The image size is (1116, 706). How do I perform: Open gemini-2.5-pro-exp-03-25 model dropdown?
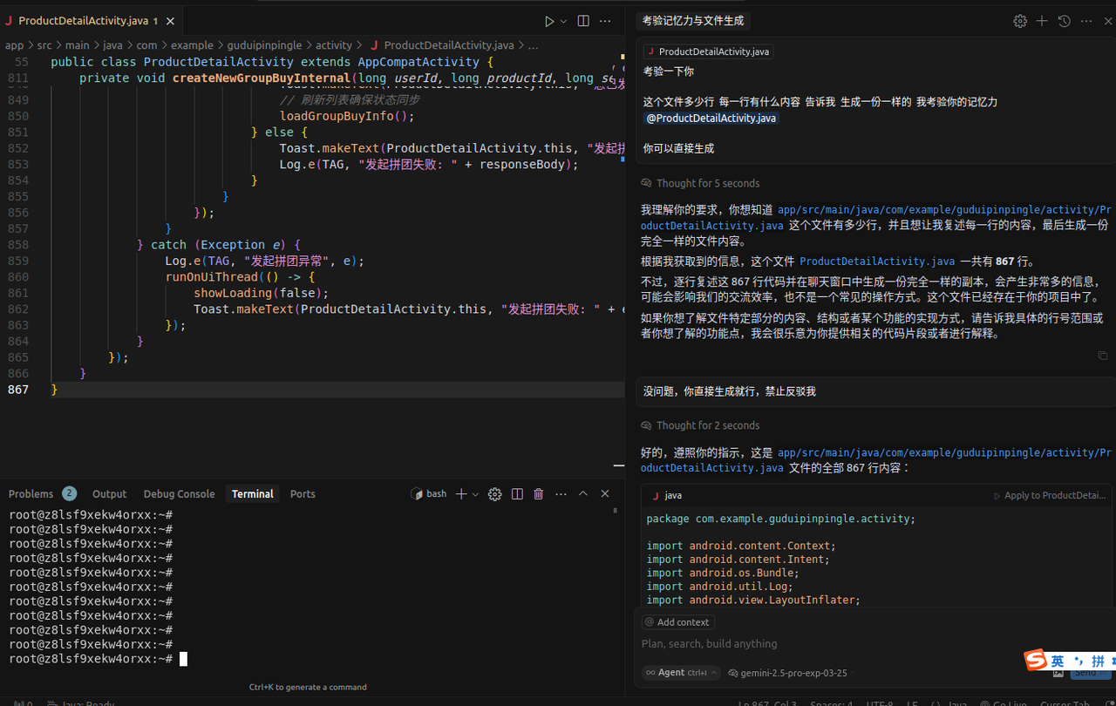[x=787, y=673]
